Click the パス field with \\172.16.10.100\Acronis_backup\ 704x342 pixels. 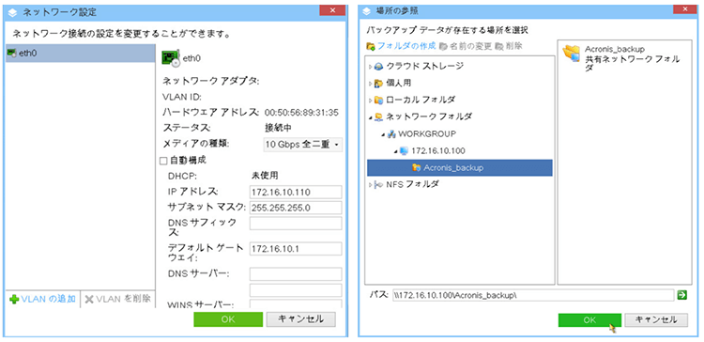coord(533,295)
